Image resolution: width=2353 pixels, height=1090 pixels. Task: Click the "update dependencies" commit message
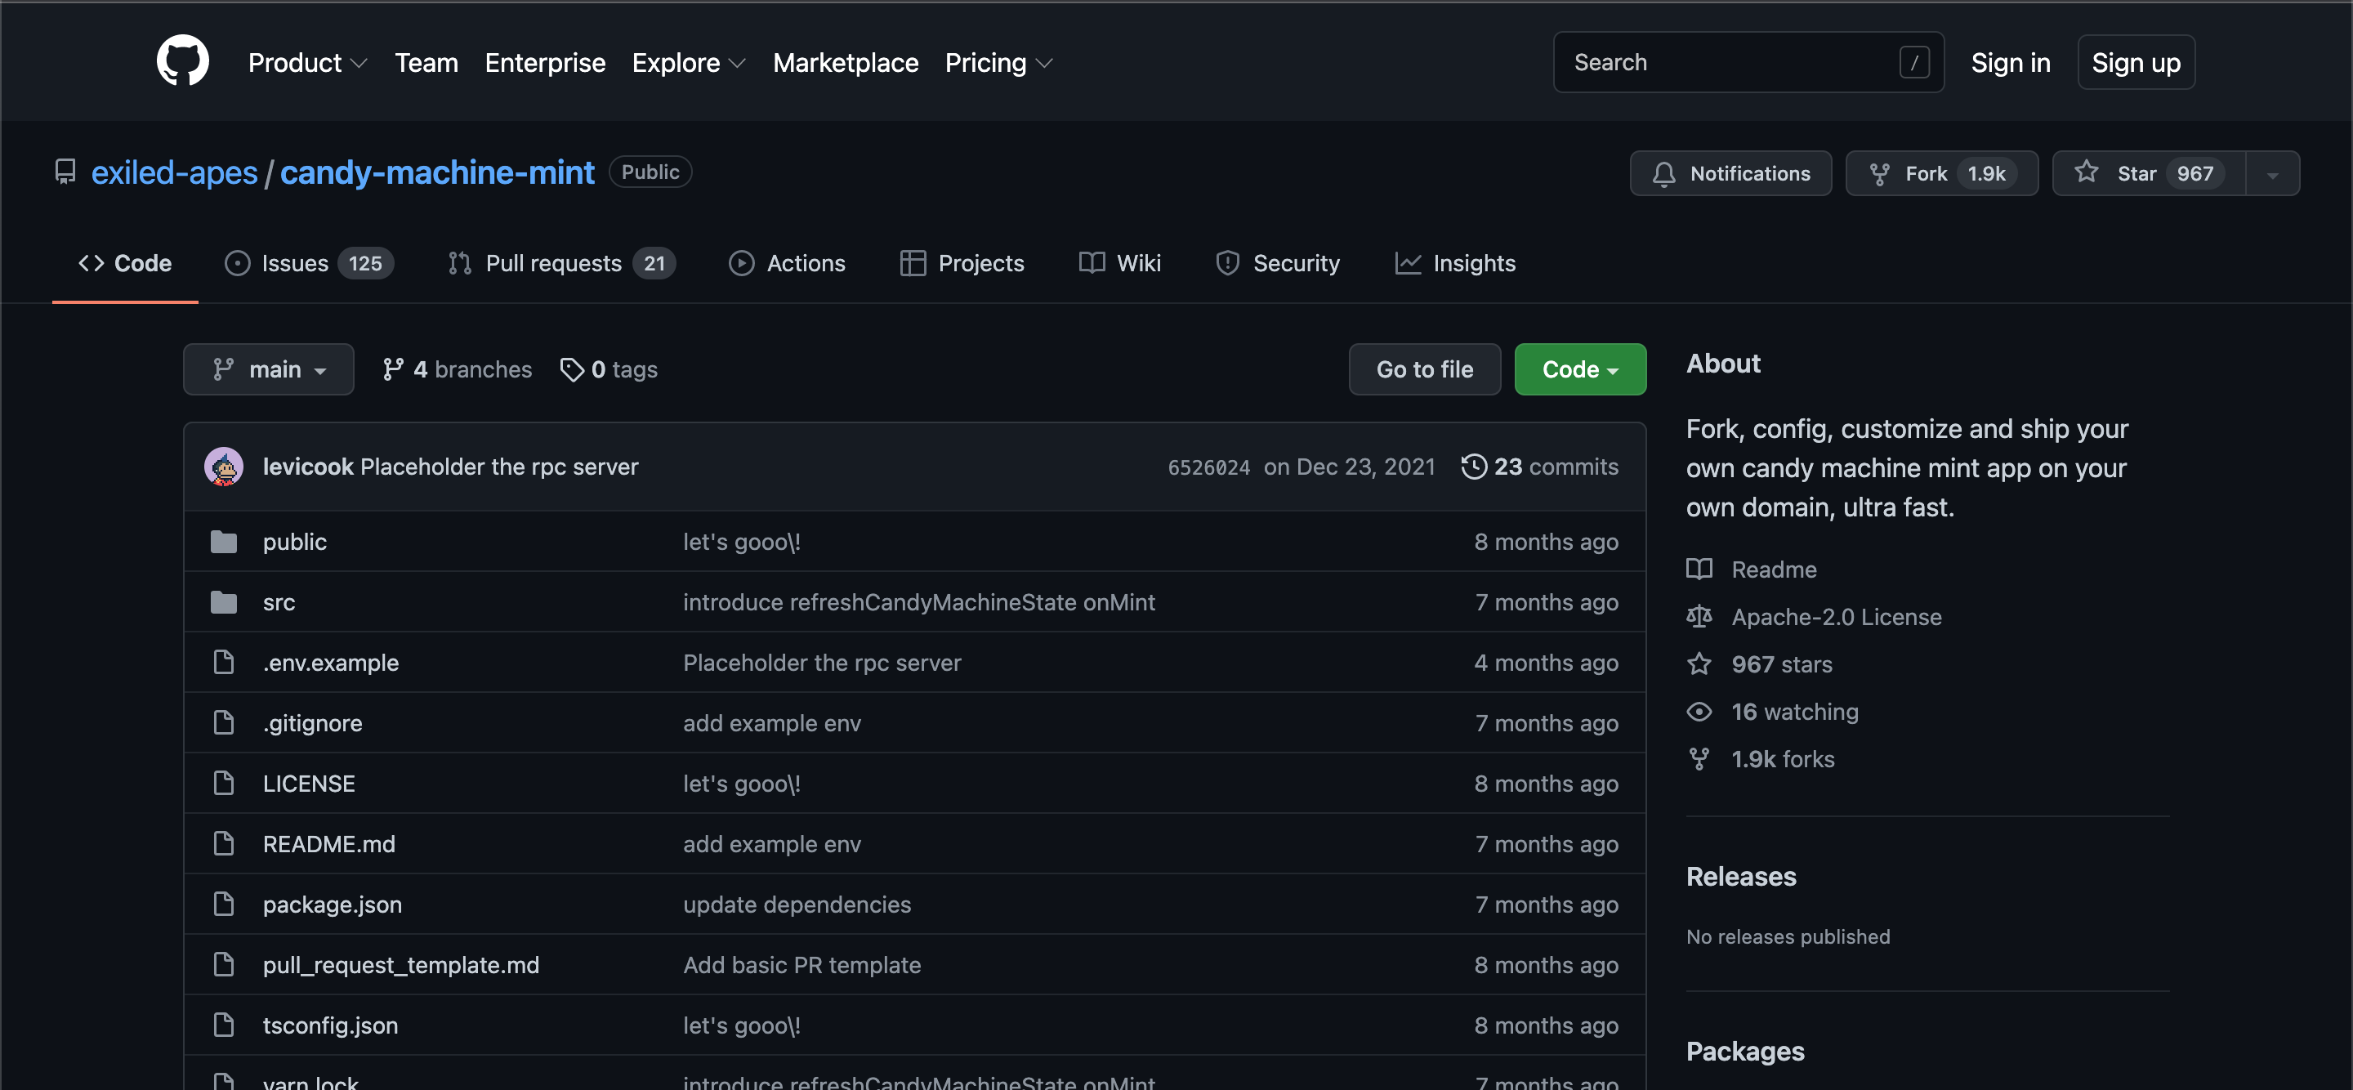pos(797,904)
